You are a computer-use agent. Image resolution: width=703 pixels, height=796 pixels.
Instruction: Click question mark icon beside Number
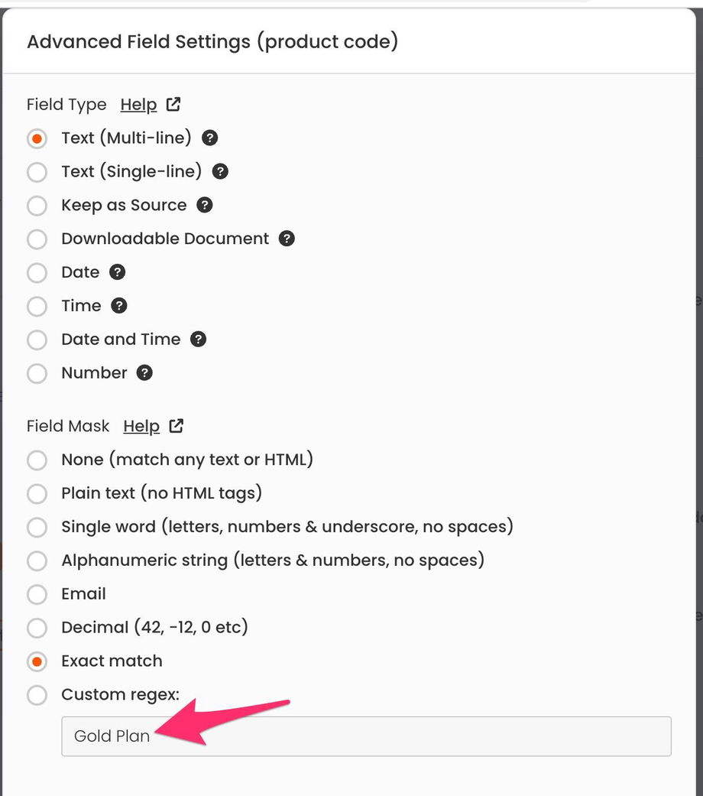[x=144, y=373]
